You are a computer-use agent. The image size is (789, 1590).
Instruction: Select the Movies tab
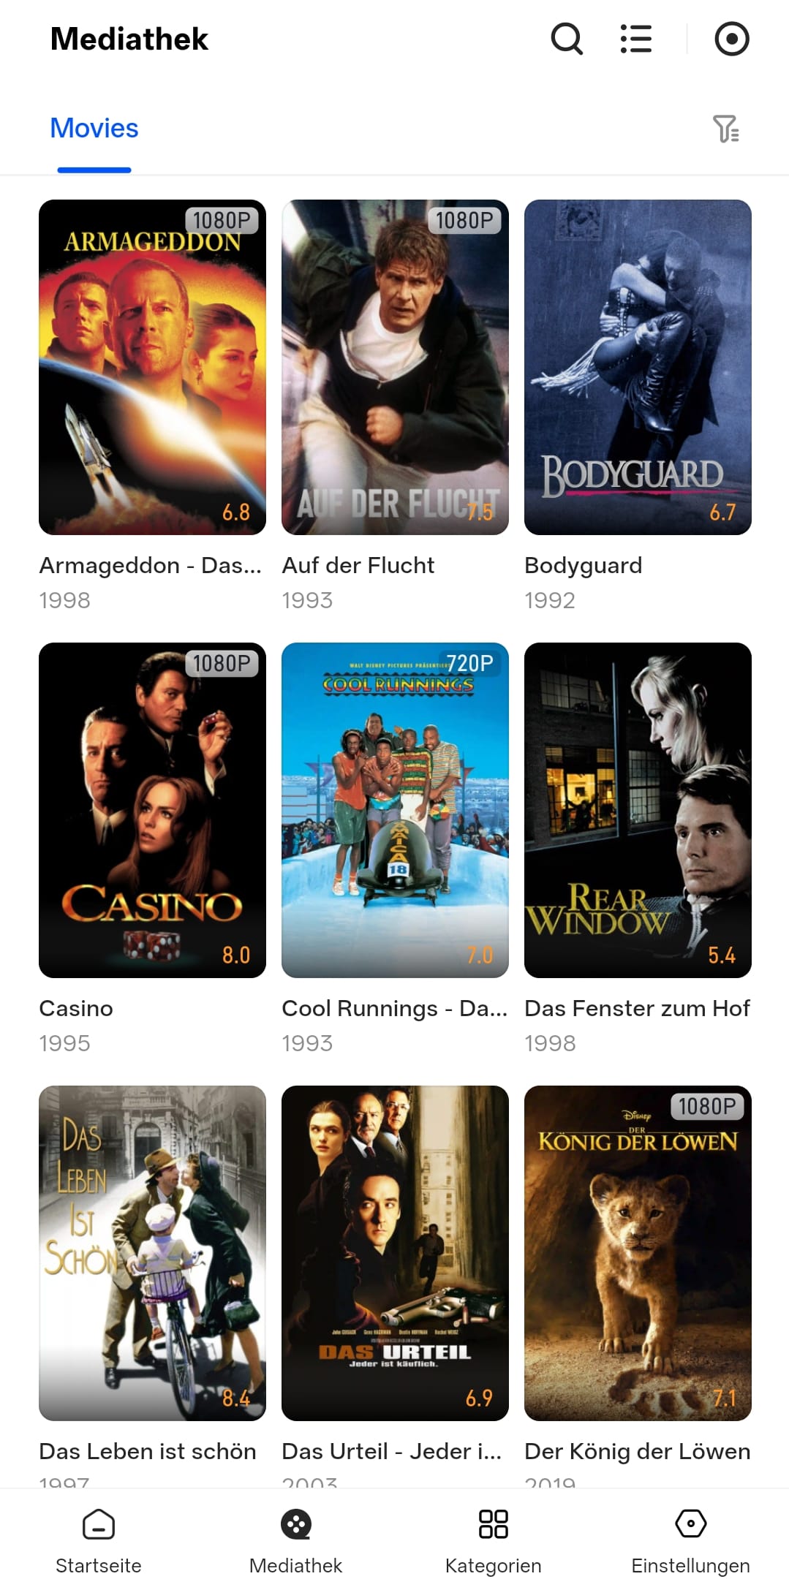(94, 129)
